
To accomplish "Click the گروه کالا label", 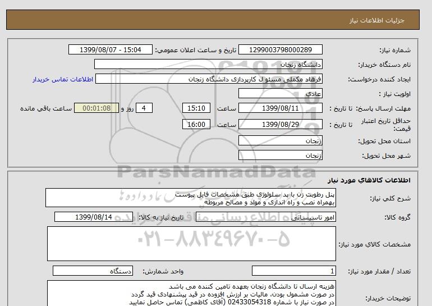I will coord(398,217).
